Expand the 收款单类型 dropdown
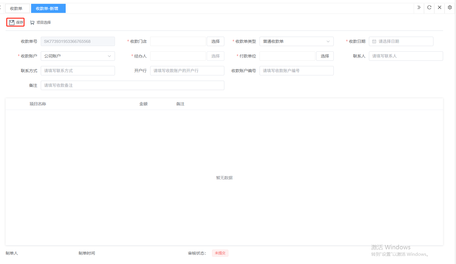 coord(296,41)
